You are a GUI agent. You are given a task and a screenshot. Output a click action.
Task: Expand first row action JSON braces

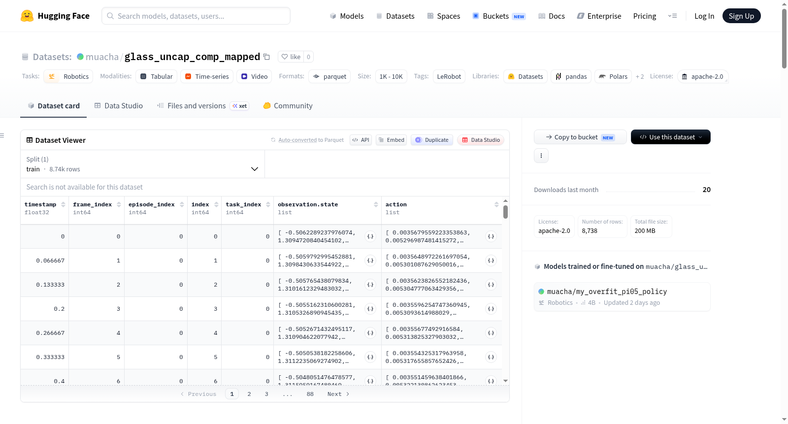point(491,236)
